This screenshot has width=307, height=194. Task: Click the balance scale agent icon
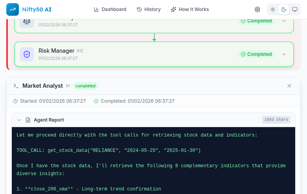[27, 22]
